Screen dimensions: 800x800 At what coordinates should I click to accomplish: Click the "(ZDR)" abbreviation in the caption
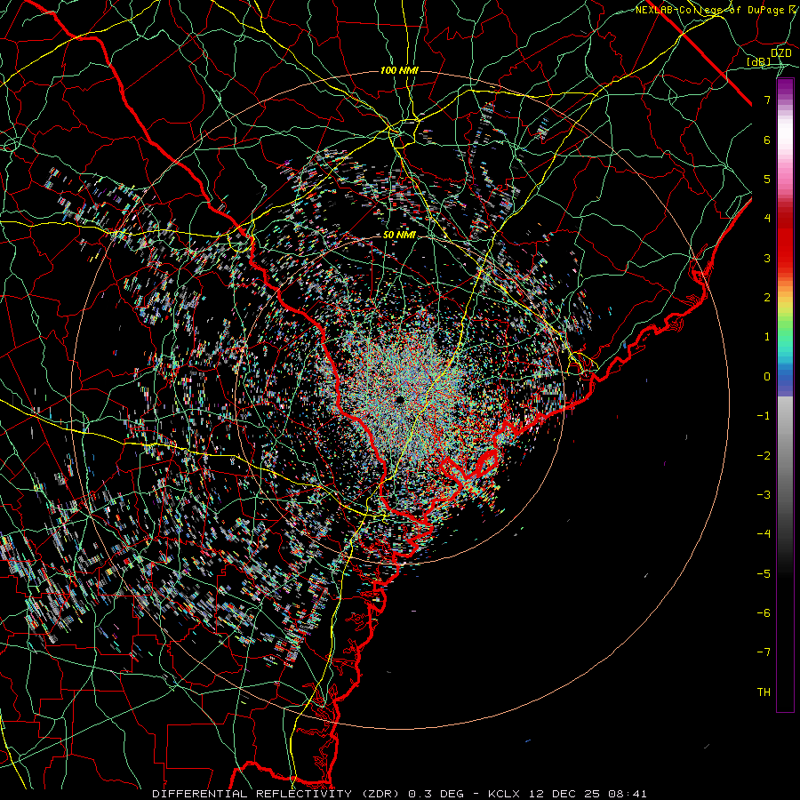coord(380,794)
